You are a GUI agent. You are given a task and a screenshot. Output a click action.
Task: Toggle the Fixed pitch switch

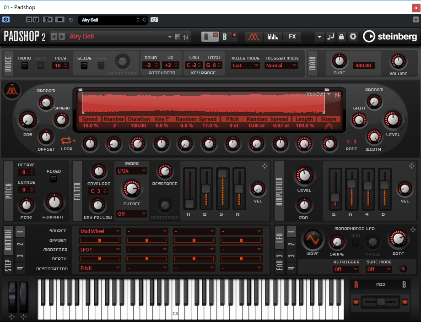coord(54,179)
